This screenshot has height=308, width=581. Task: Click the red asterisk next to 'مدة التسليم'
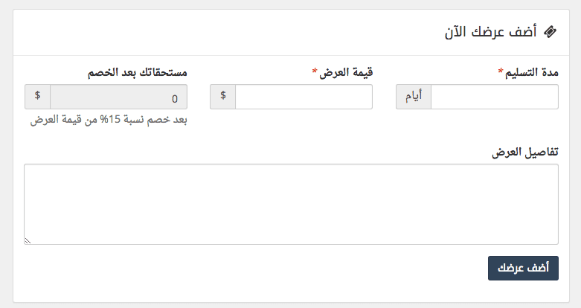click(x=500, y=72)
